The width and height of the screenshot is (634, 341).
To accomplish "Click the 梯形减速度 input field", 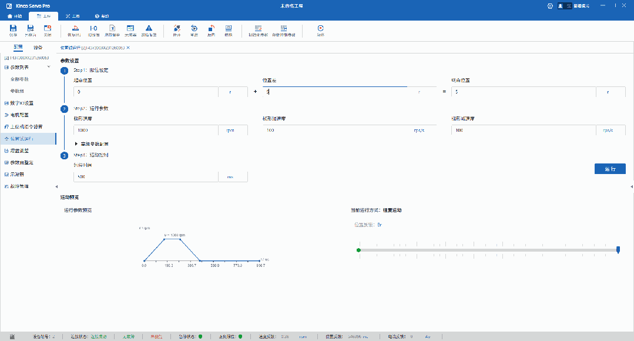I will point(524,131).
